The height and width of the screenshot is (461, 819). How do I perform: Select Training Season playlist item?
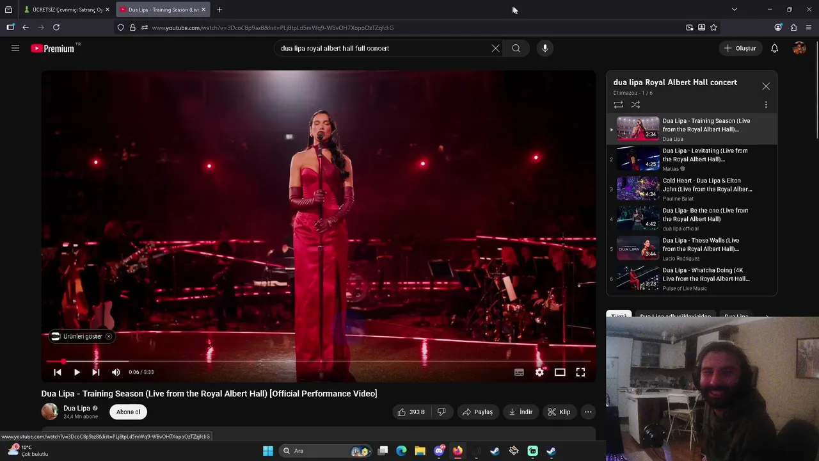click(692, 129)
